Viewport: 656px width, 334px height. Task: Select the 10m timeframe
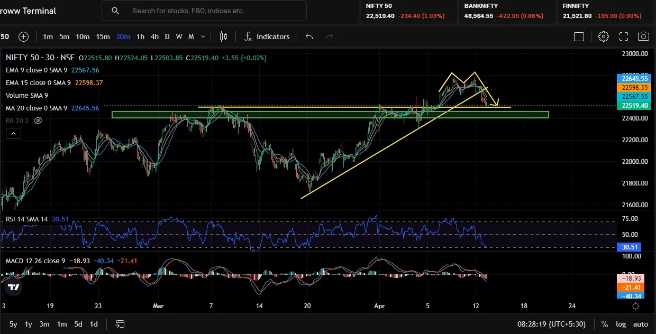click(83, 36)
